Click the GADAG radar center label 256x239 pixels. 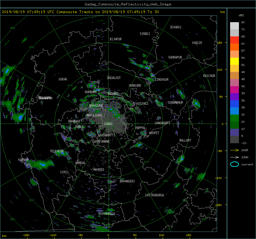tap(108, 124)
